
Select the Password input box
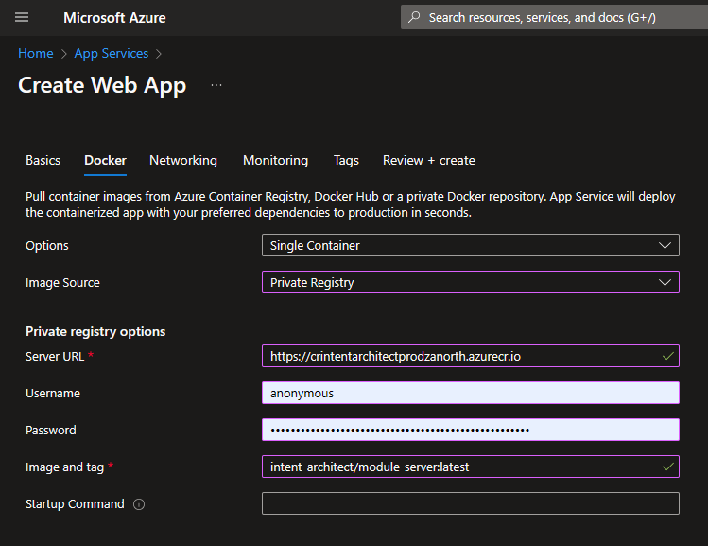(x=470, y=430)
